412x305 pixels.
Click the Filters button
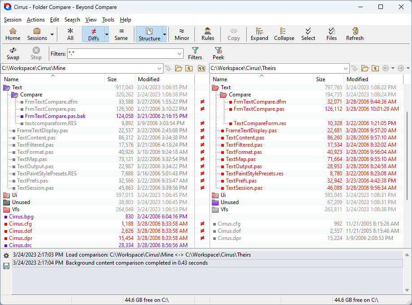pos(195,53)
